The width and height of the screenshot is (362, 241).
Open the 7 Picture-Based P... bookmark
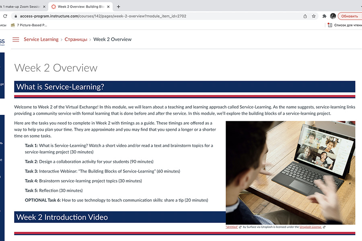click(x=29, y=25)
